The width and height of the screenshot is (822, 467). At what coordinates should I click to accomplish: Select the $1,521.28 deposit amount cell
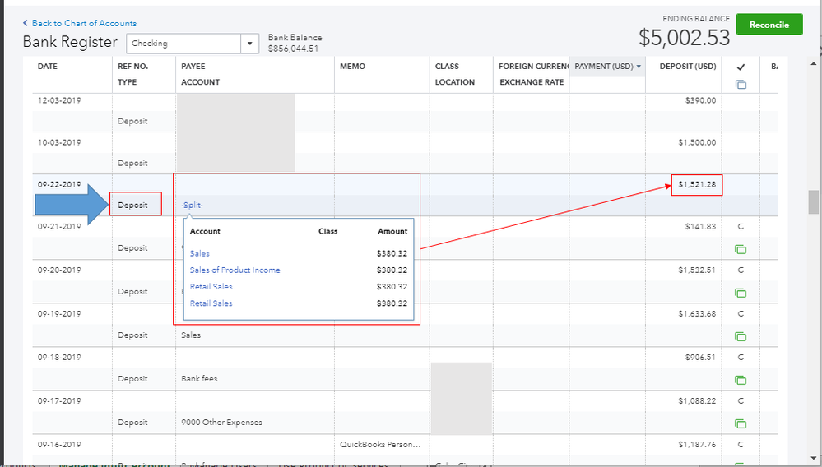coord(697,185)
